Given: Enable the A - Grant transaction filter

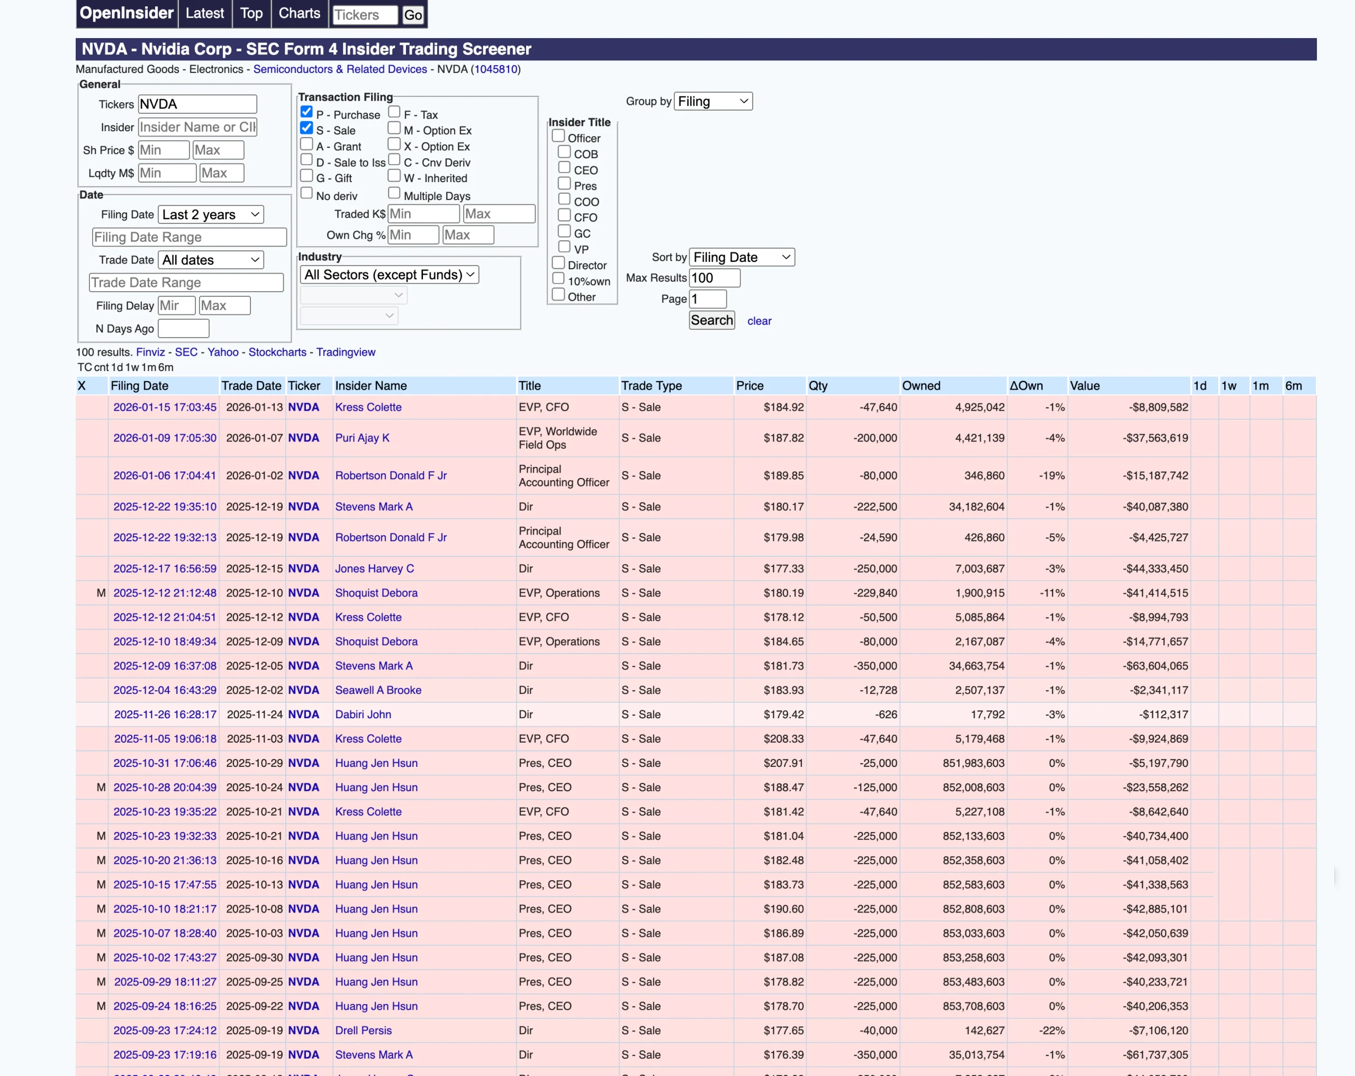Looking at the screenshot, I should [306, 144].
